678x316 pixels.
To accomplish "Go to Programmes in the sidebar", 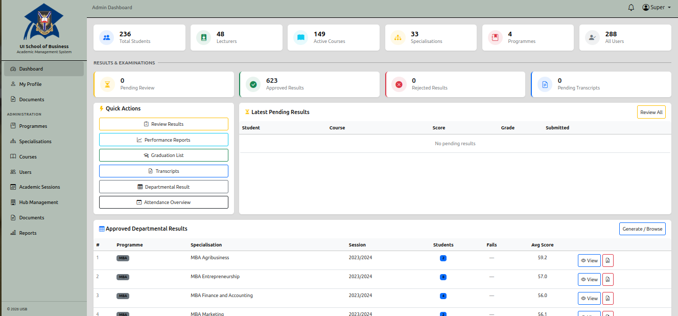I will point(44,126).
